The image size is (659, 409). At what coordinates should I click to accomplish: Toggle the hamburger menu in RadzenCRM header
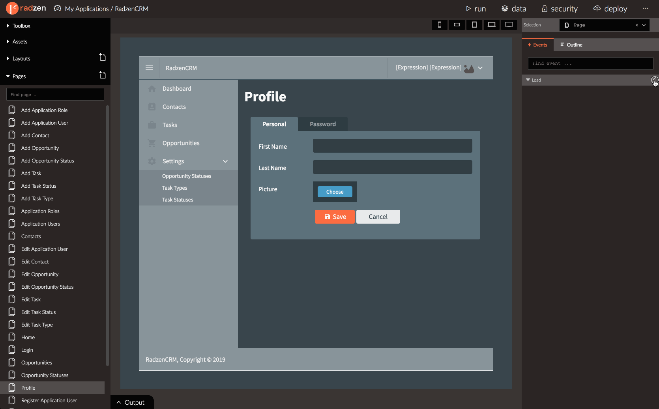[x=149, y=68]
